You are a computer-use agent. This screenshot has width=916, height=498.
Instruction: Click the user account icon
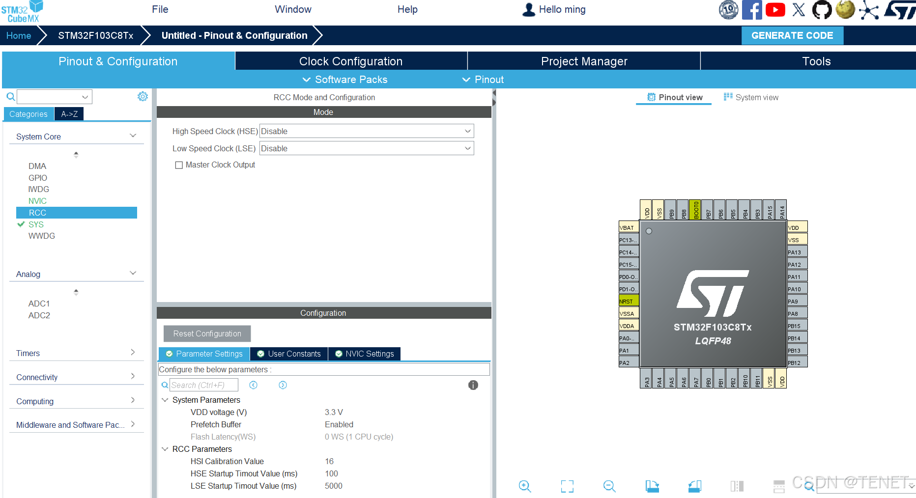(x=529, y=10)
